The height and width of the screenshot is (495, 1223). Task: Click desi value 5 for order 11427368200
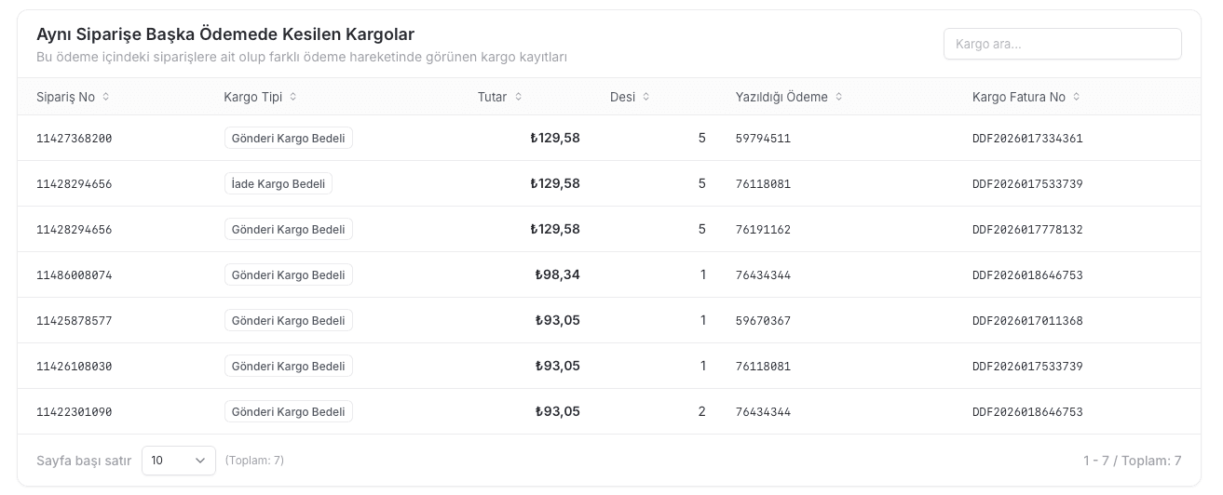click(702, 138)
